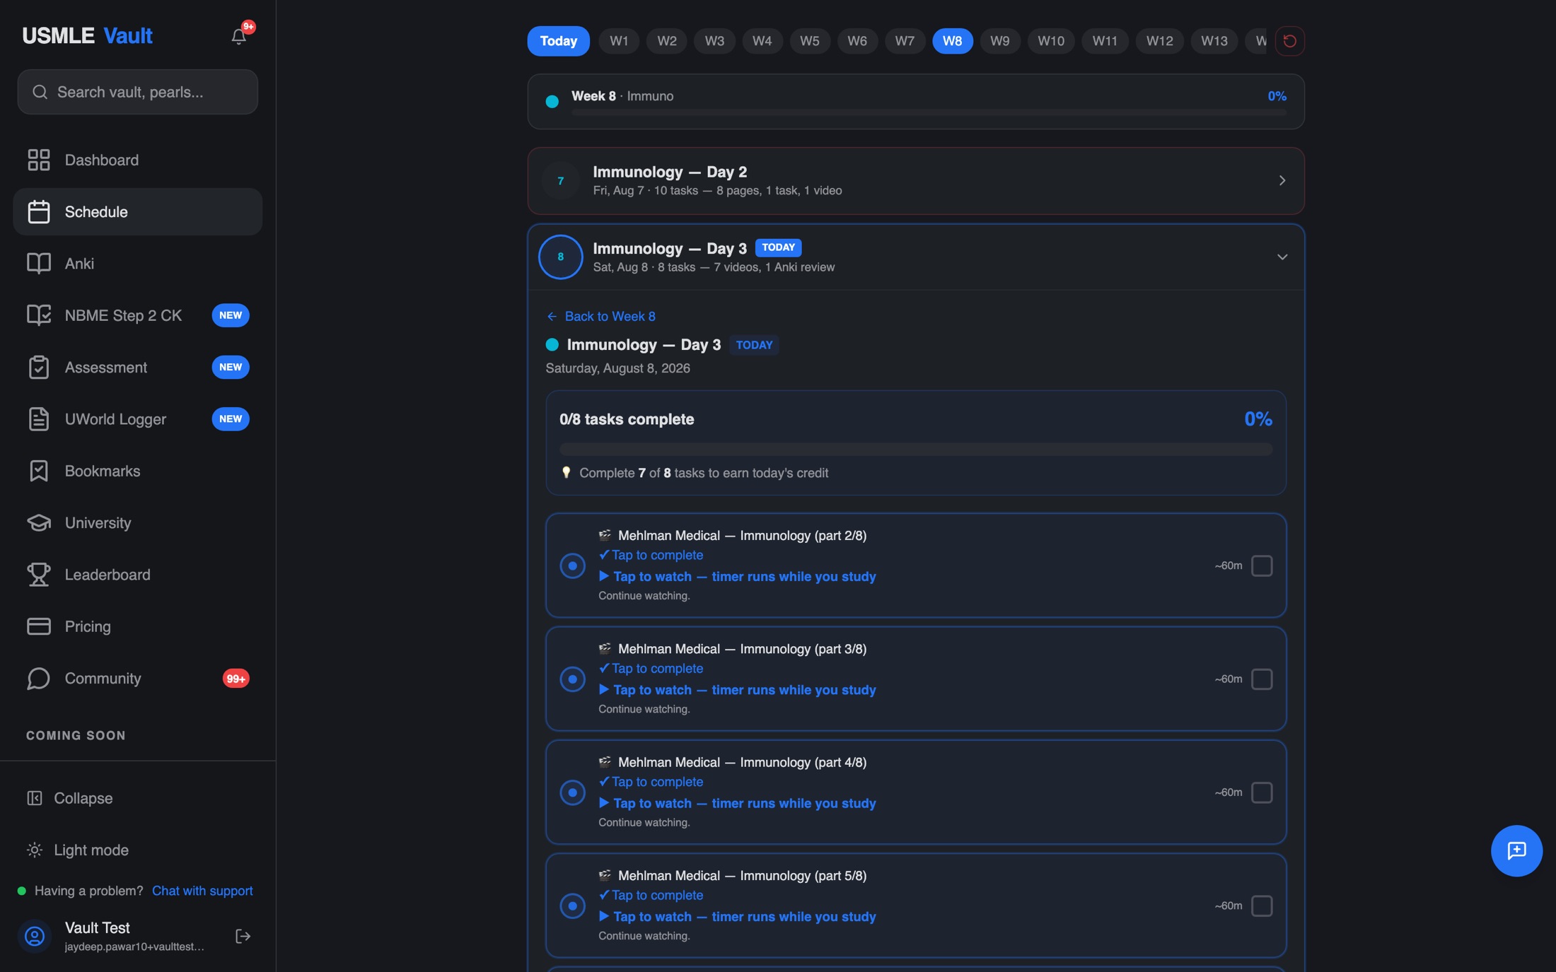Tap to complete part 4/8
The image size is (1556, 972).
[651, 782]
